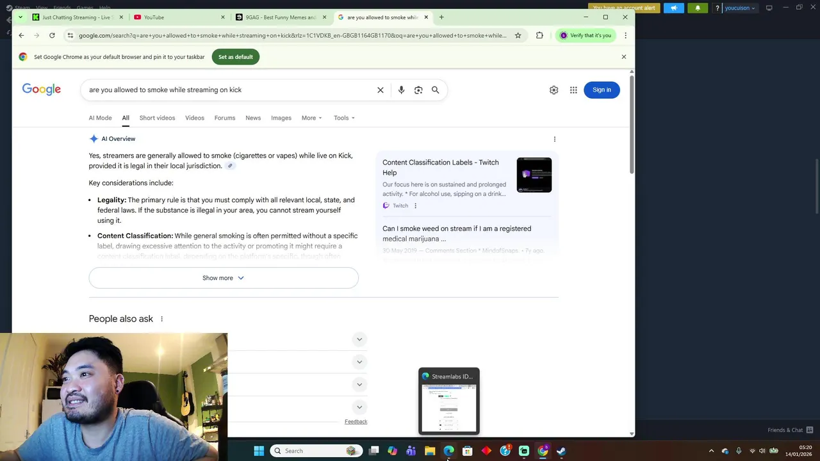The width and height of the screenshot is (820, 461).
Task: Open options for the Twitch source
Action: coord(415,206)
